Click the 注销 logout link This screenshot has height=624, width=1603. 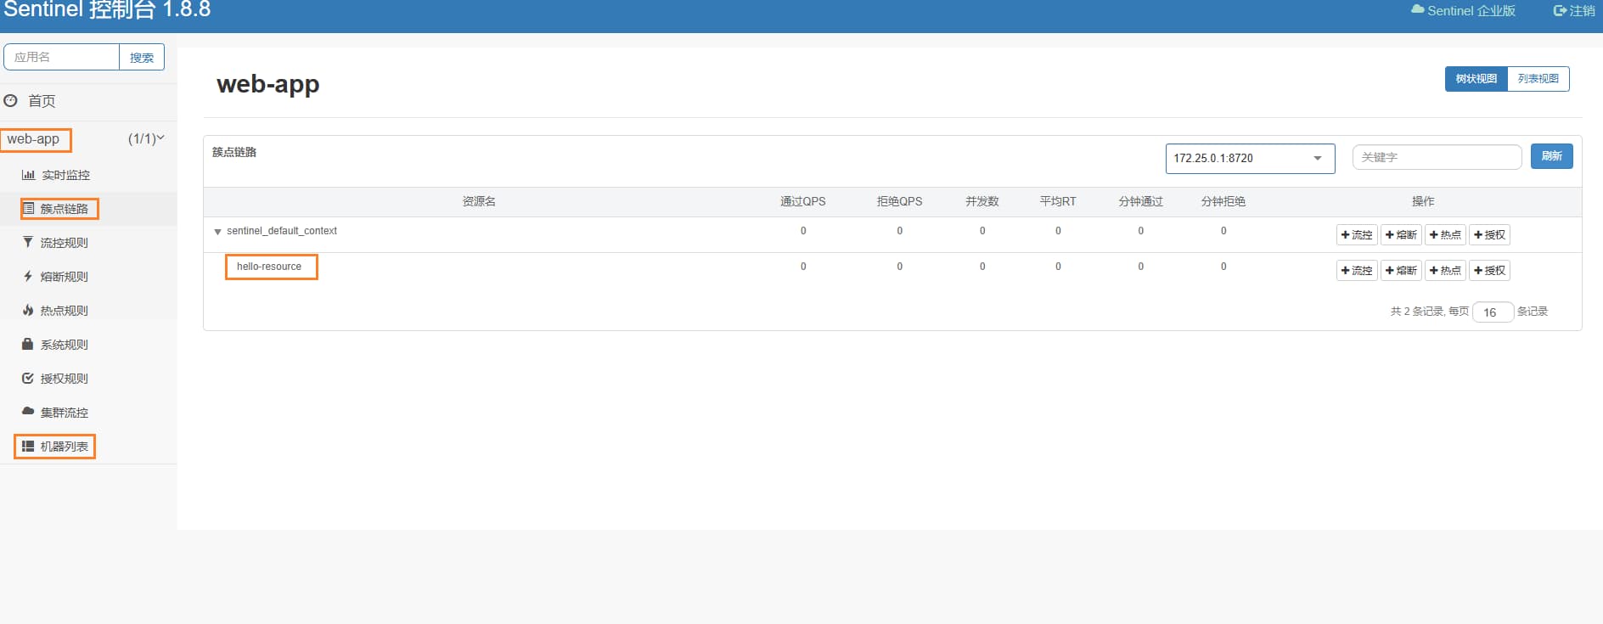point(1582,10)
